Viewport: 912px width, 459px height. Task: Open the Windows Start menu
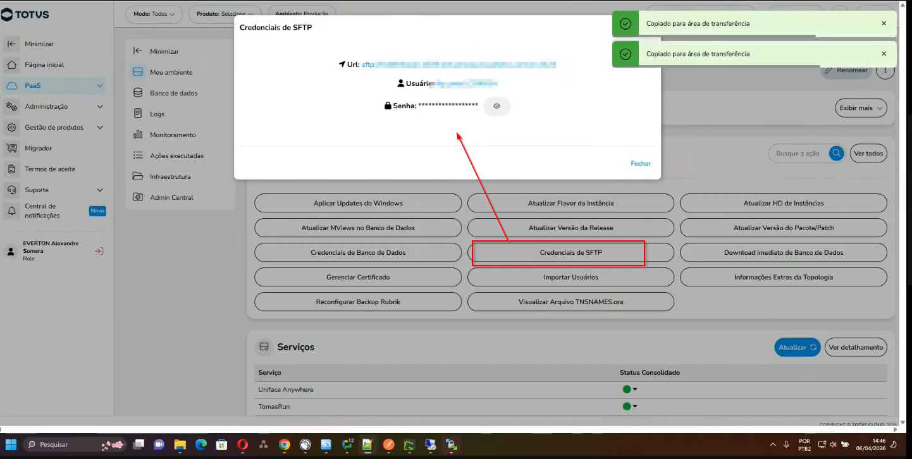(x=11, y=444)
